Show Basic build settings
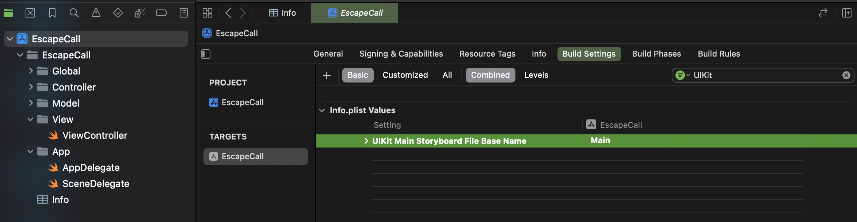Viewport: 857px width, 222px height. (x=358, y=75)
